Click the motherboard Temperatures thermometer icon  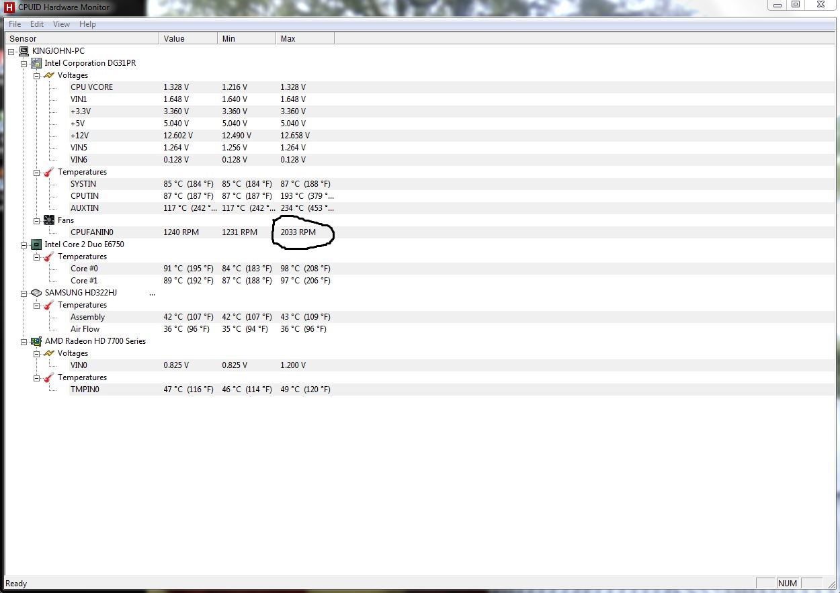[49, 172]
